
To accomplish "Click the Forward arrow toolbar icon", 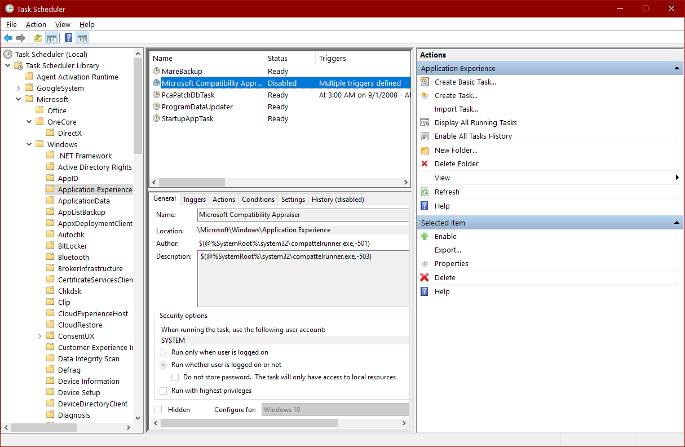I will point(21,38).
